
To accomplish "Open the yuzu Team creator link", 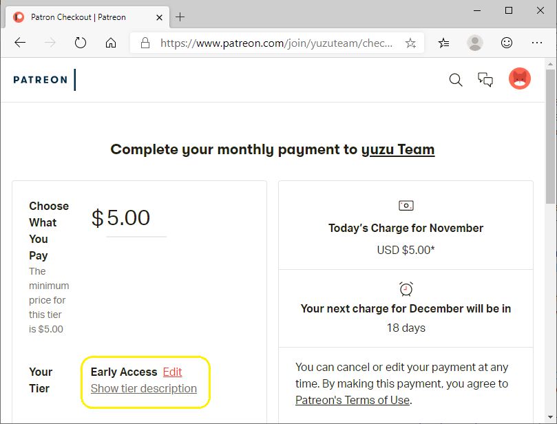I will (x=398, y=149).
